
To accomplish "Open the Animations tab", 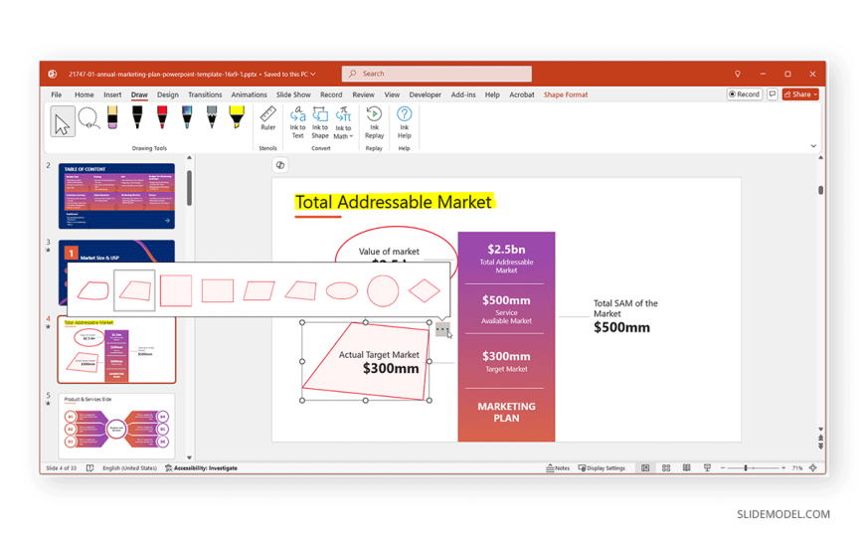I will pos(249,94).
